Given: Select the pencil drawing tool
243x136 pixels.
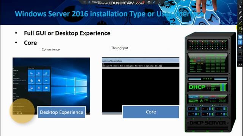Looking at the screenshot, I should (240, 12).
